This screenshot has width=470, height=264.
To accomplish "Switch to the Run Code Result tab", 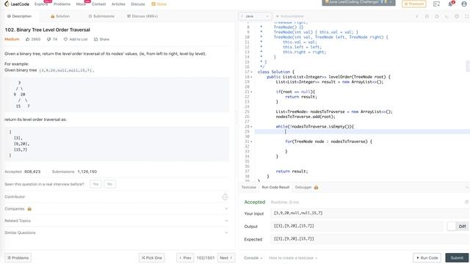I will pyautogui.click(x=275, y=188).
